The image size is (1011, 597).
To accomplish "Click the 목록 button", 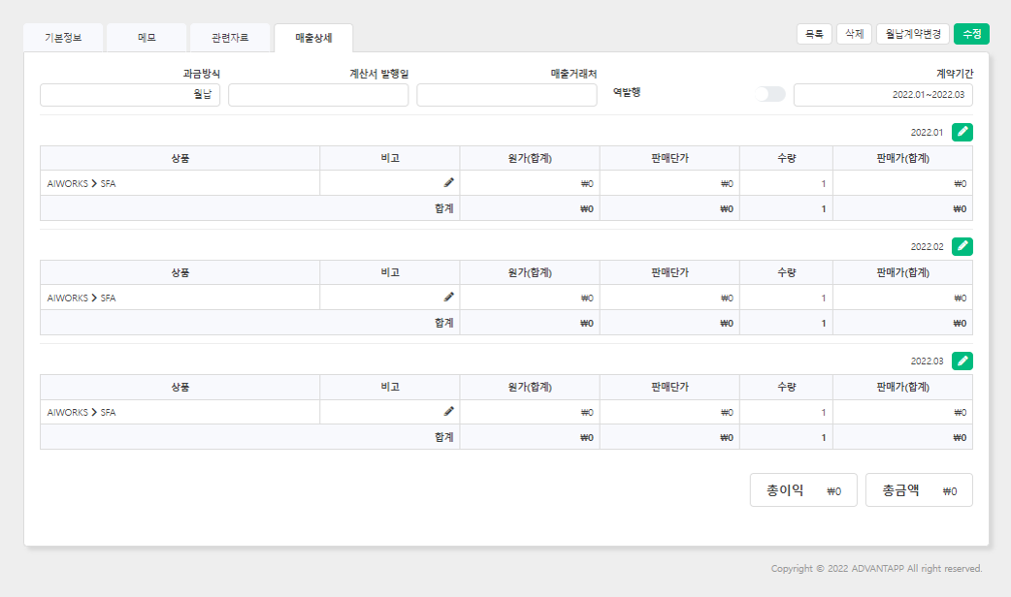I will (814, 34).
